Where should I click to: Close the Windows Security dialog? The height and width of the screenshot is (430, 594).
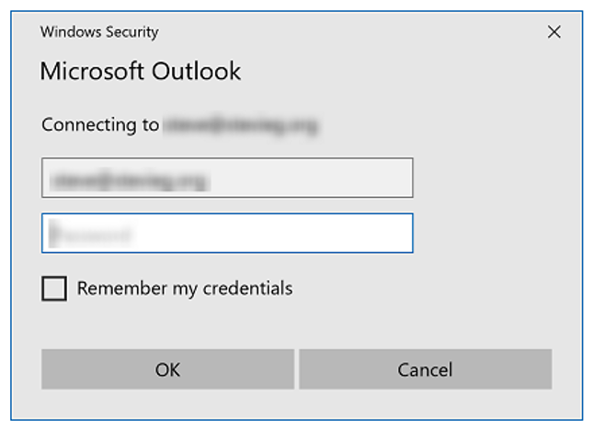click(554, 32)
